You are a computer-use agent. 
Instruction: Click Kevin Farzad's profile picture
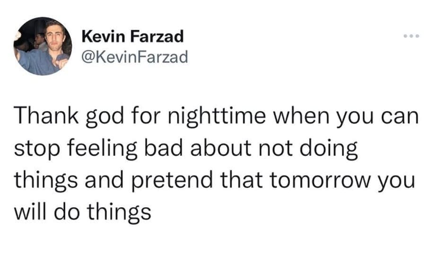click(x=42, y=46)
